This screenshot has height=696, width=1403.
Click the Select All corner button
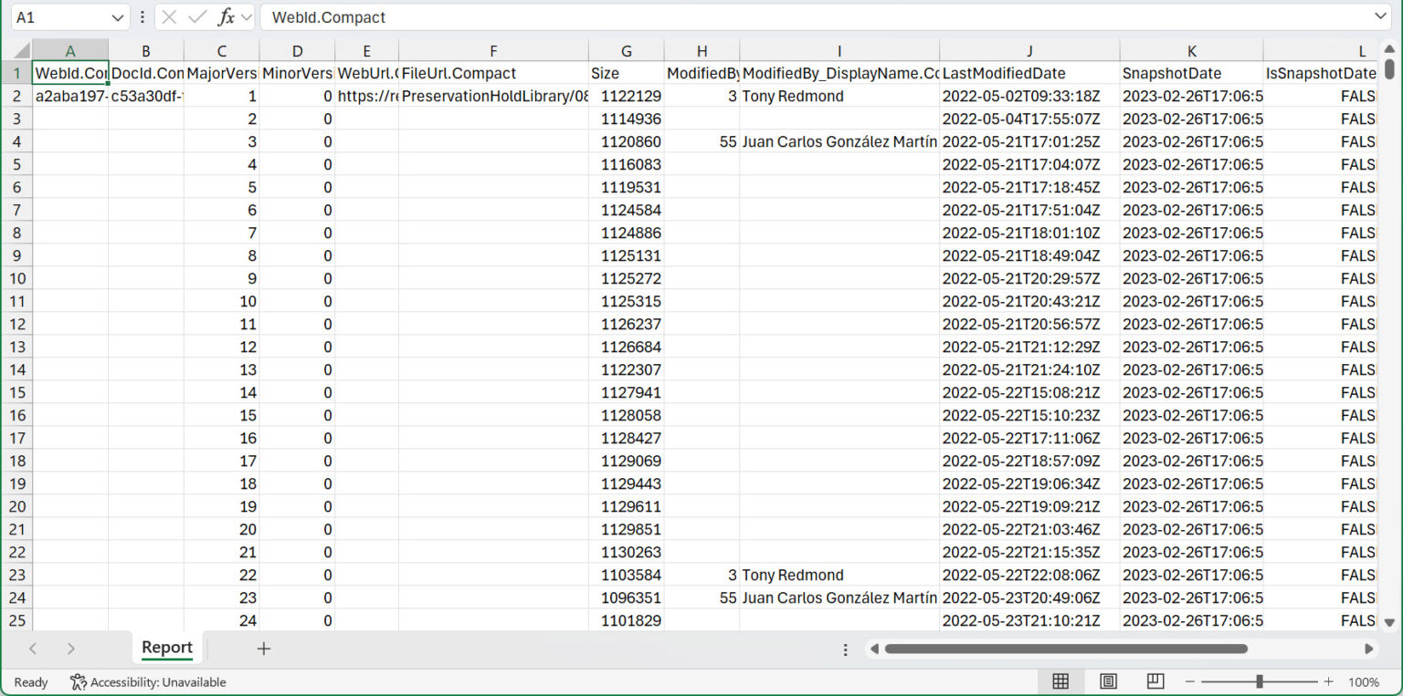pyautogui.click(x=19, y=51)
